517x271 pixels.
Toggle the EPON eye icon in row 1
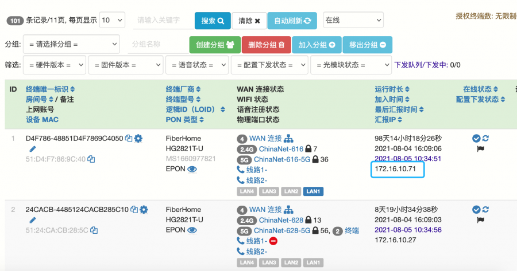coord(192,169)
